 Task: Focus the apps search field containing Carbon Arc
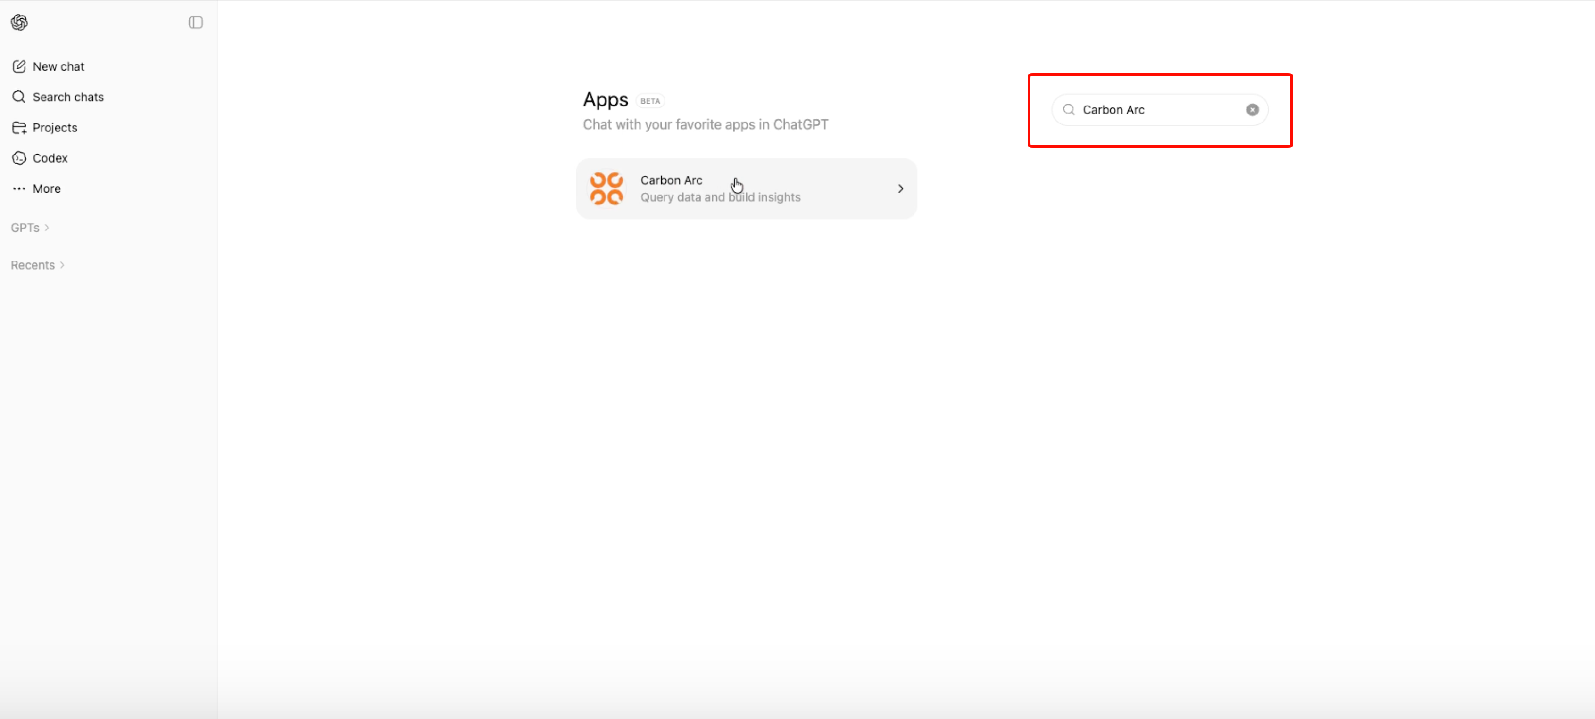tap(1159, 110)
